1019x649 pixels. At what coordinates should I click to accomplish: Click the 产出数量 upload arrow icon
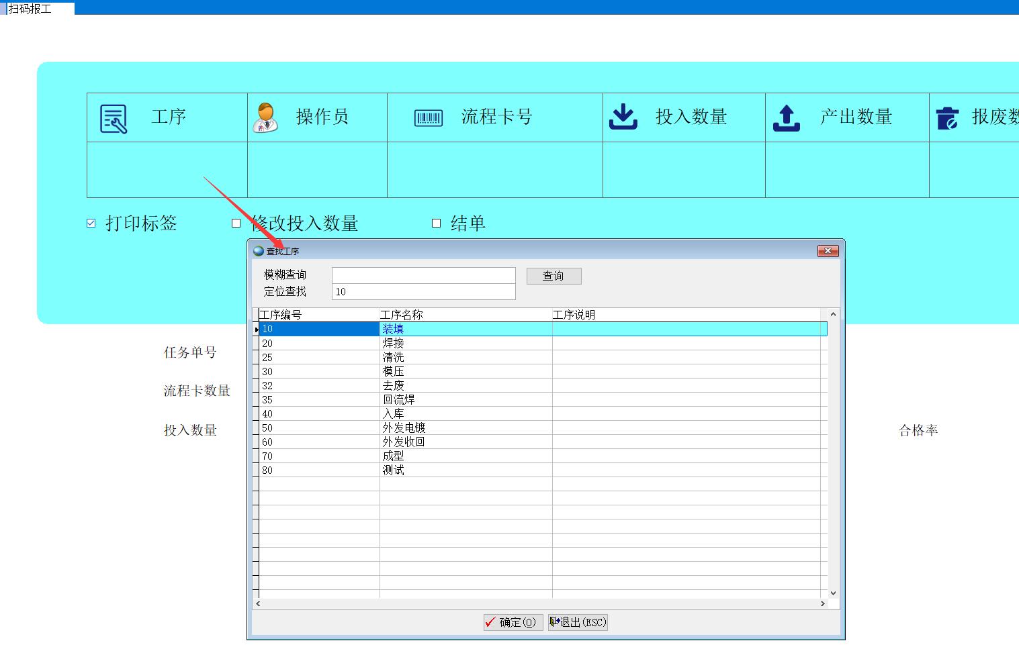(x=786, y=117)
